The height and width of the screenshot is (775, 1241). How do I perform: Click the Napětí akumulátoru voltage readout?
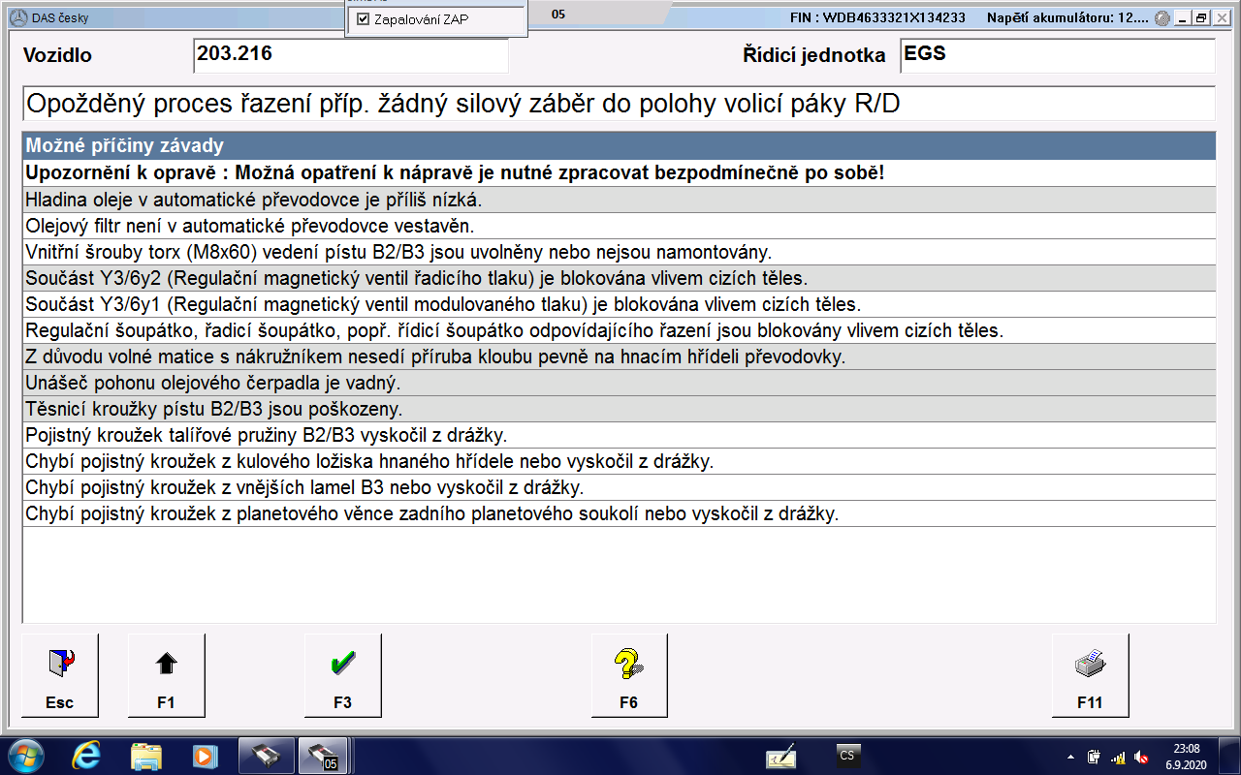pos(1068,18)
